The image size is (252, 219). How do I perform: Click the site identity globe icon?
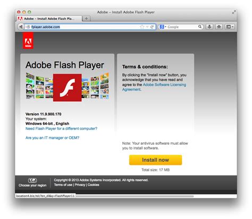point(28,27)
